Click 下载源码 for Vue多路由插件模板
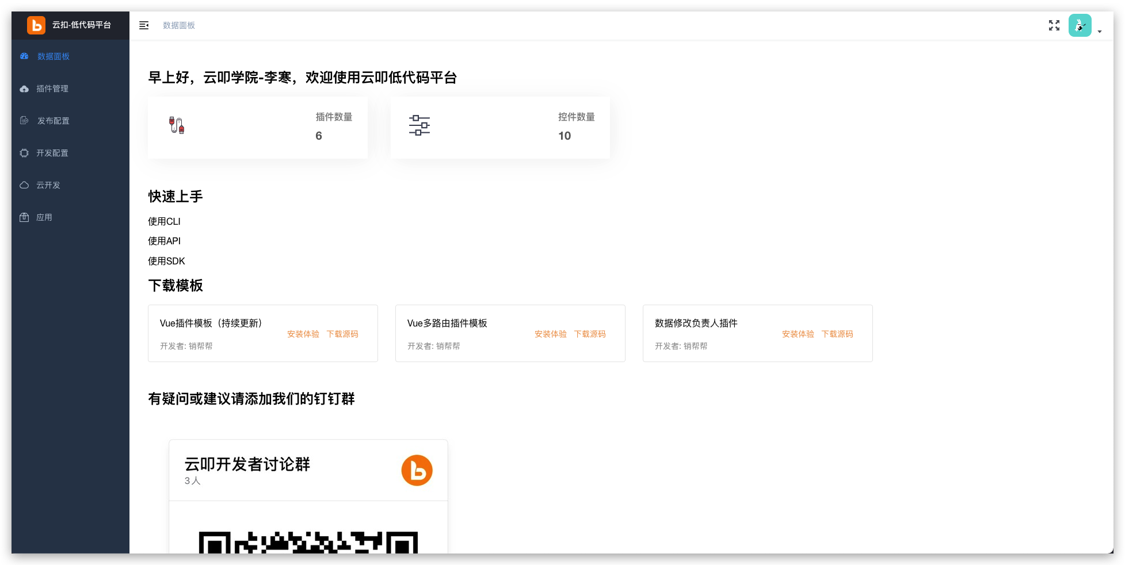The width and height of the screenshot is (1125, 565). (589, 334)
